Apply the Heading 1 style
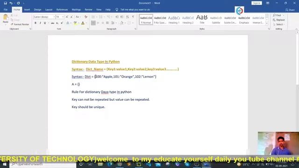The width and height of the screenshot is (299, 168). point(174,20)
